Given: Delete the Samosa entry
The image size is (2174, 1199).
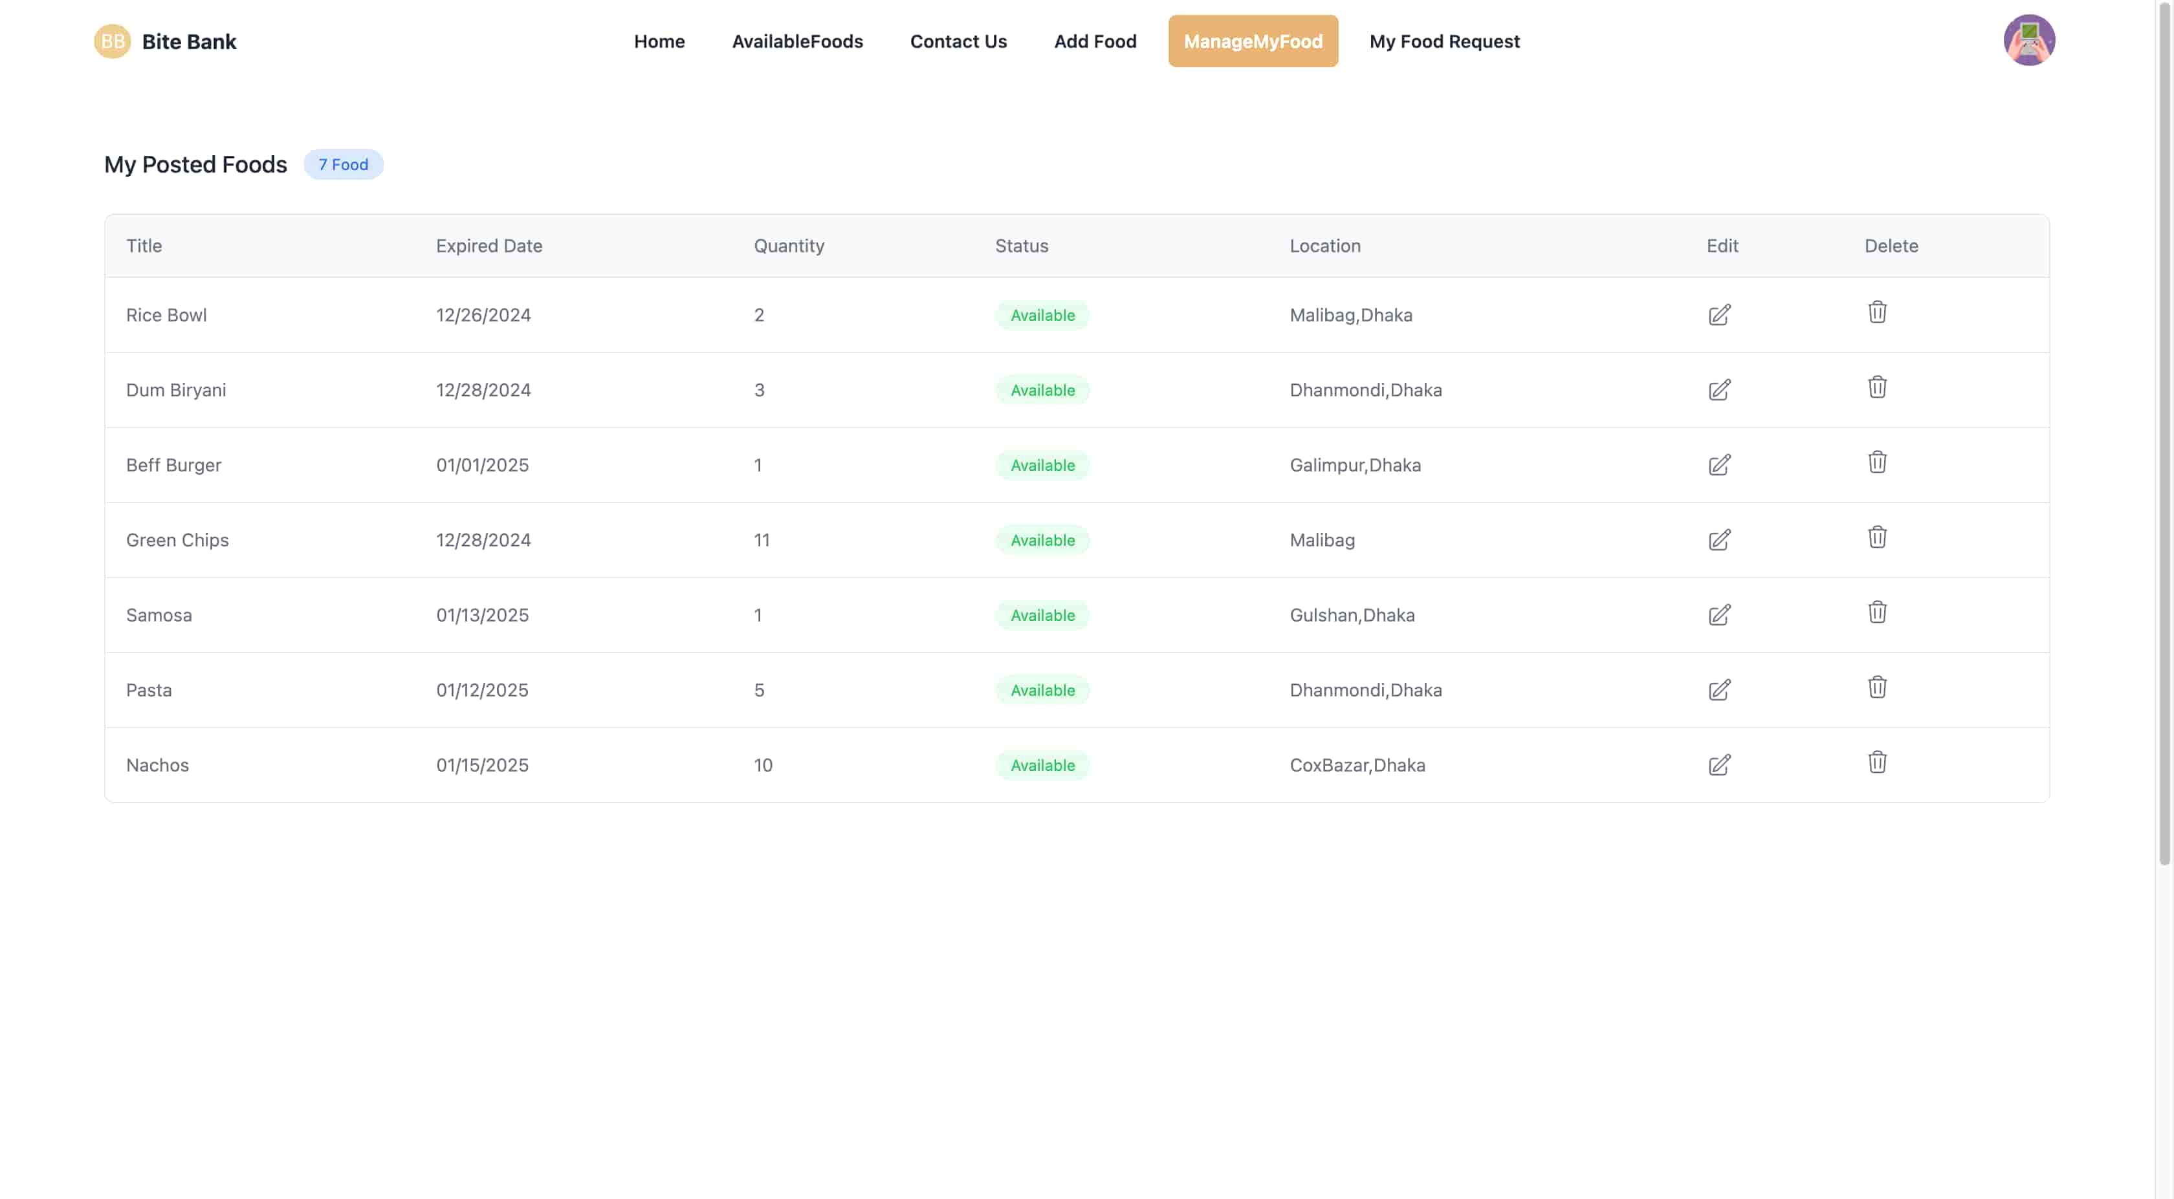Looking at the screenshot, I should click(1877, 612).
